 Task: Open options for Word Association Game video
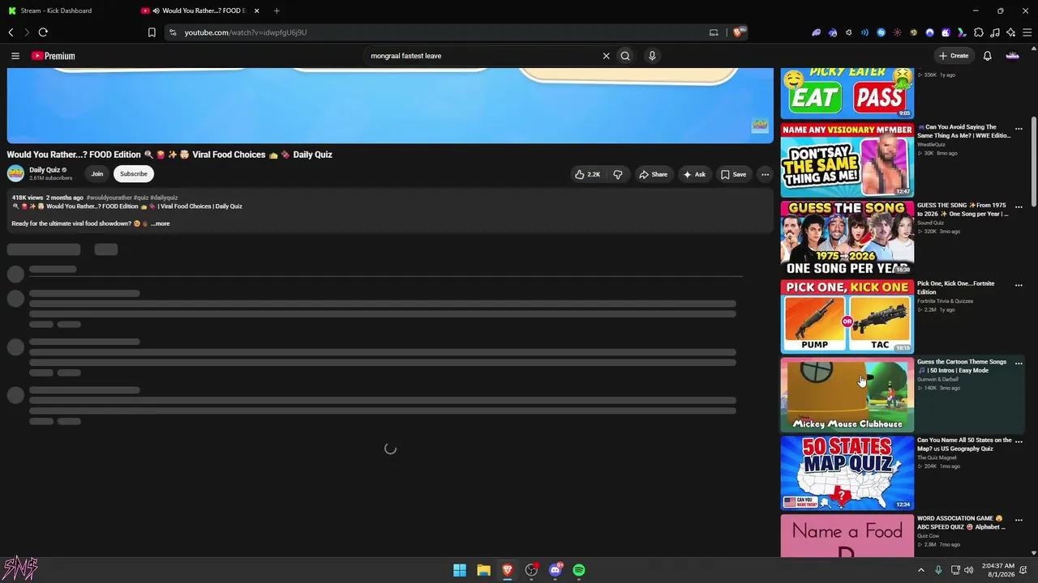(1019, 520)
